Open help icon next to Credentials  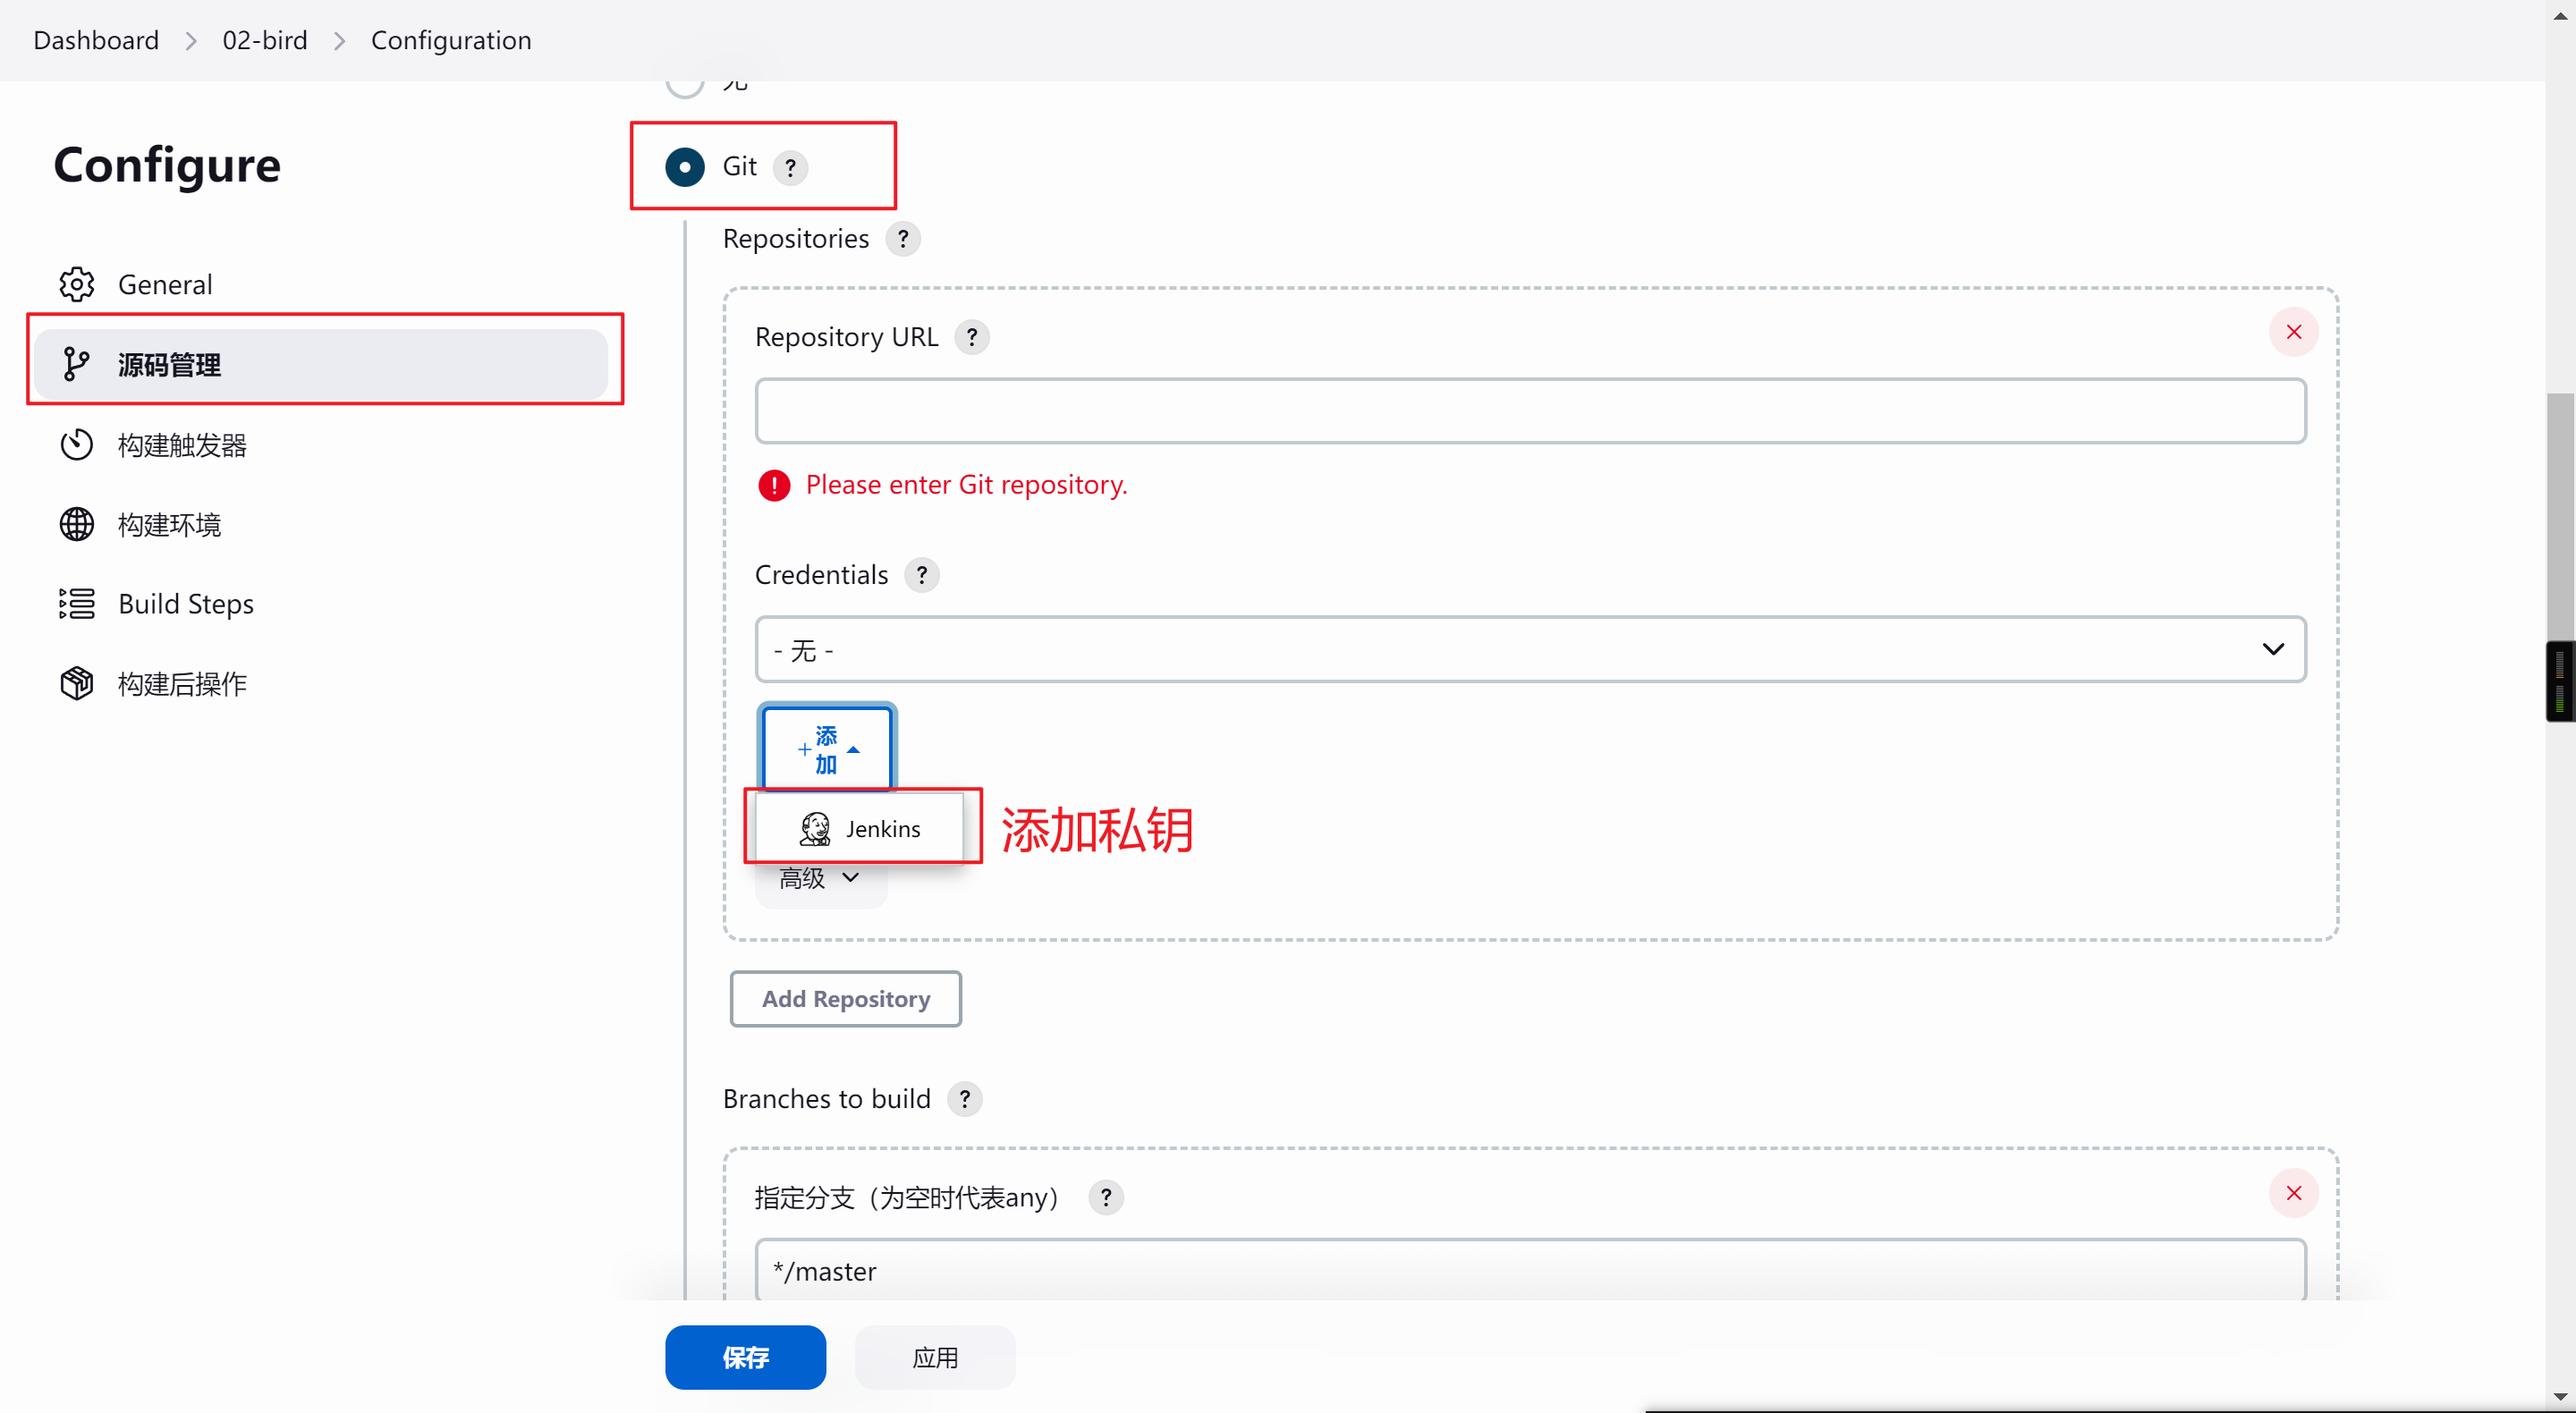pyautogui.click(x=921, y=575)
